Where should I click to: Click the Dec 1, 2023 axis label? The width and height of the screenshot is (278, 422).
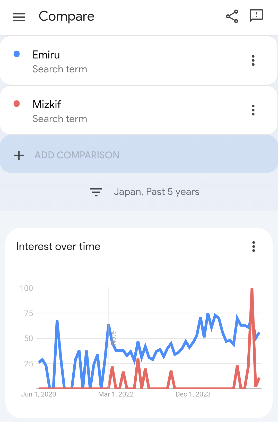pyautogui.click(x=193, y=394)
